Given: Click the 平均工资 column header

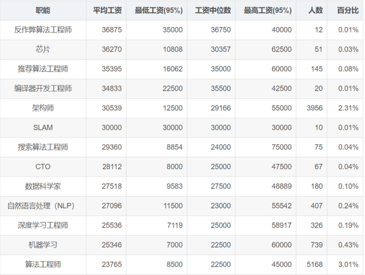Looking at the screenshot, I should 108,10.
